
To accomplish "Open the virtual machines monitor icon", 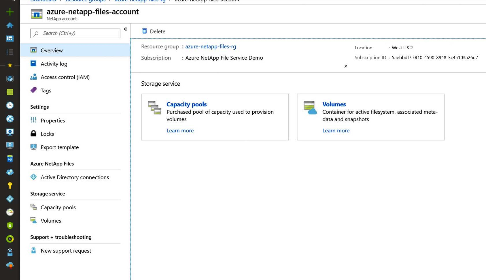I will point(10,132).
